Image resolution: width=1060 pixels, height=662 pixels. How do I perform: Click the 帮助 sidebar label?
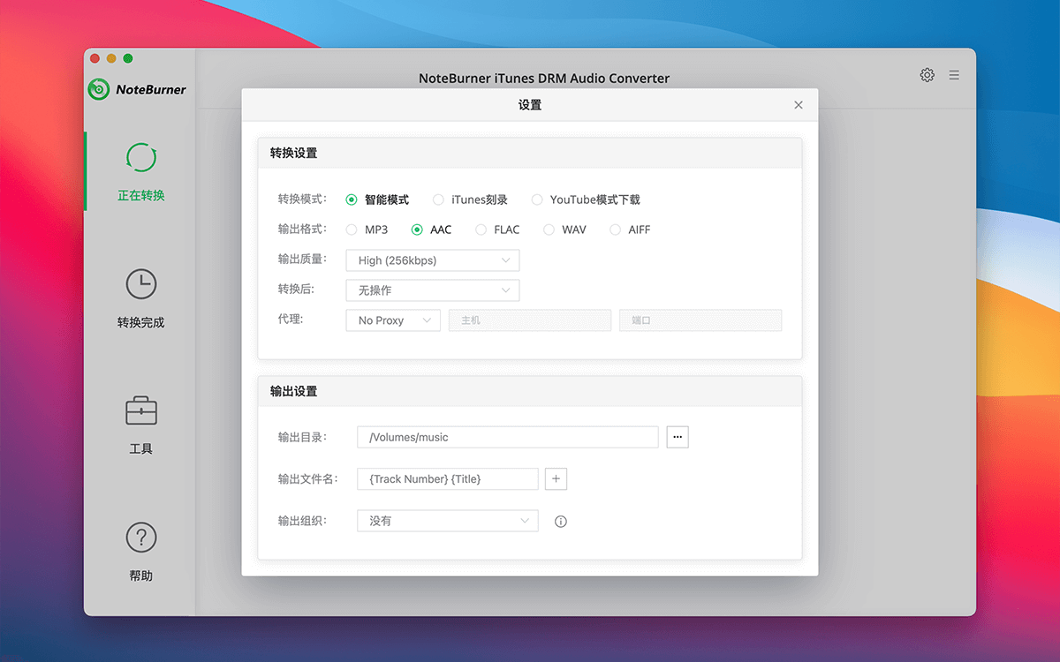click(x=141, y=576)
